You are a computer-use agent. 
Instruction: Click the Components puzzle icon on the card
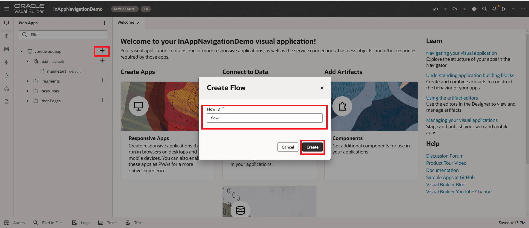(342, 106)
